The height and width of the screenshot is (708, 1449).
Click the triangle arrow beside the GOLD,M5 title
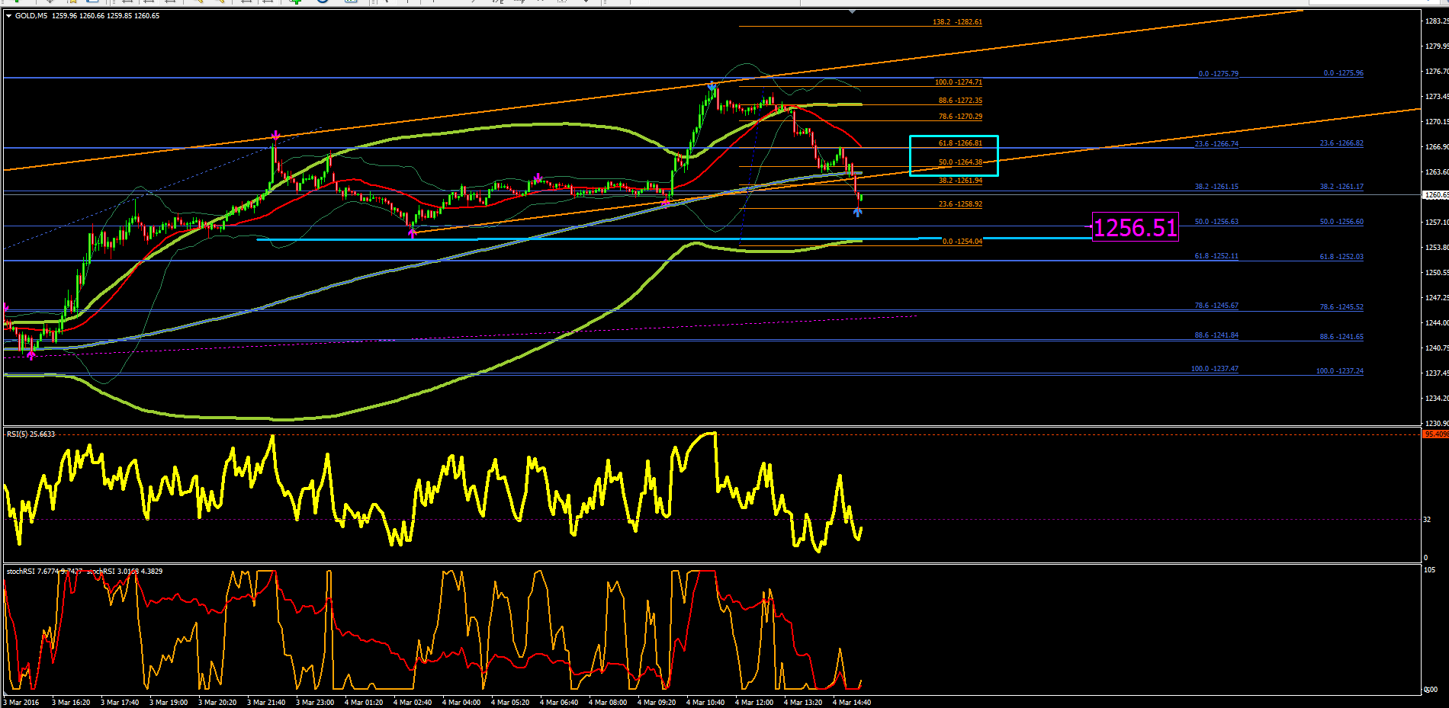tap(8, 16)
